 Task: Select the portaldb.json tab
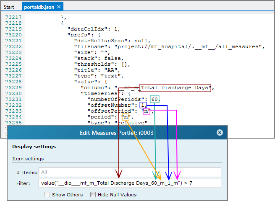(x=39, y=7)
